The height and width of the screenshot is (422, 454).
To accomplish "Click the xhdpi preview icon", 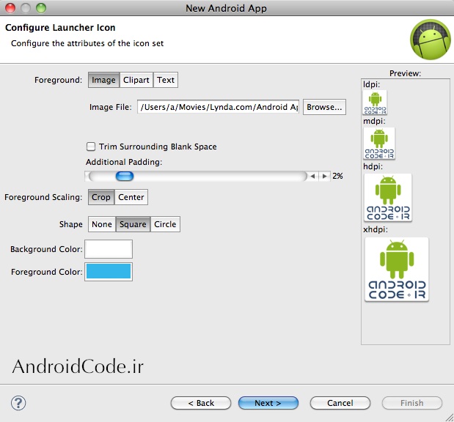I will point(397,270).
